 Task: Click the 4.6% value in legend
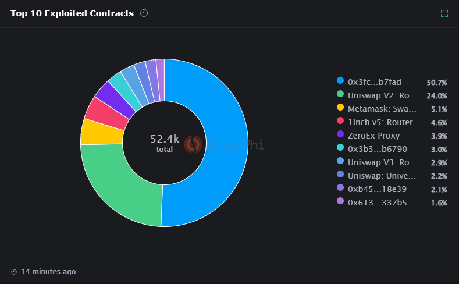439,123
